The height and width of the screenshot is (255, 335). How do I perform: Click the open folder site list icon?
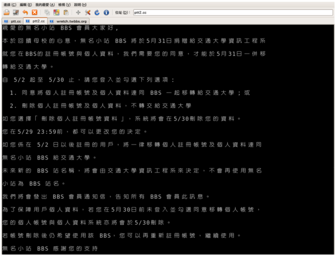(x=6, y=13)
